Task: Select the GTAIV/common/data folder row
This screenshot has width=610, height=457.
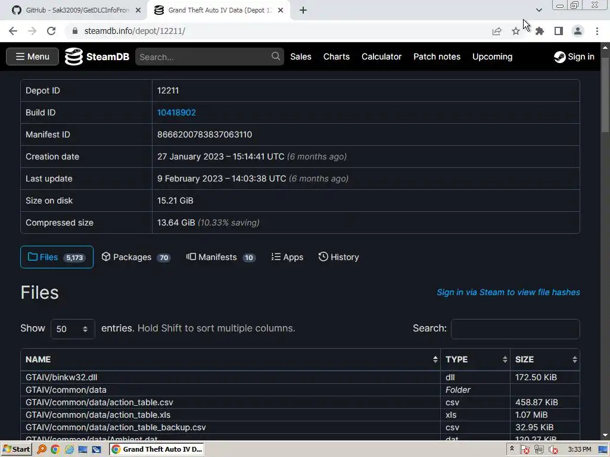Action: point(300,390)
